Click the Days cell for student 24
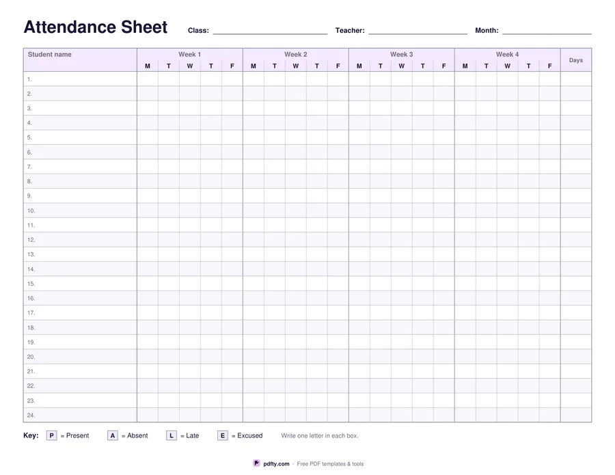615x475 pixels. pyautogui.click(x=576, y=415)
